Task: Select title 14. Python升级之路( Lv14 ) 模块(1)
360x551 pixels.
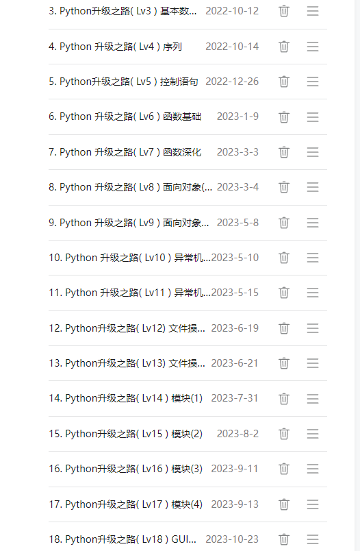Action: pos(126,398)
